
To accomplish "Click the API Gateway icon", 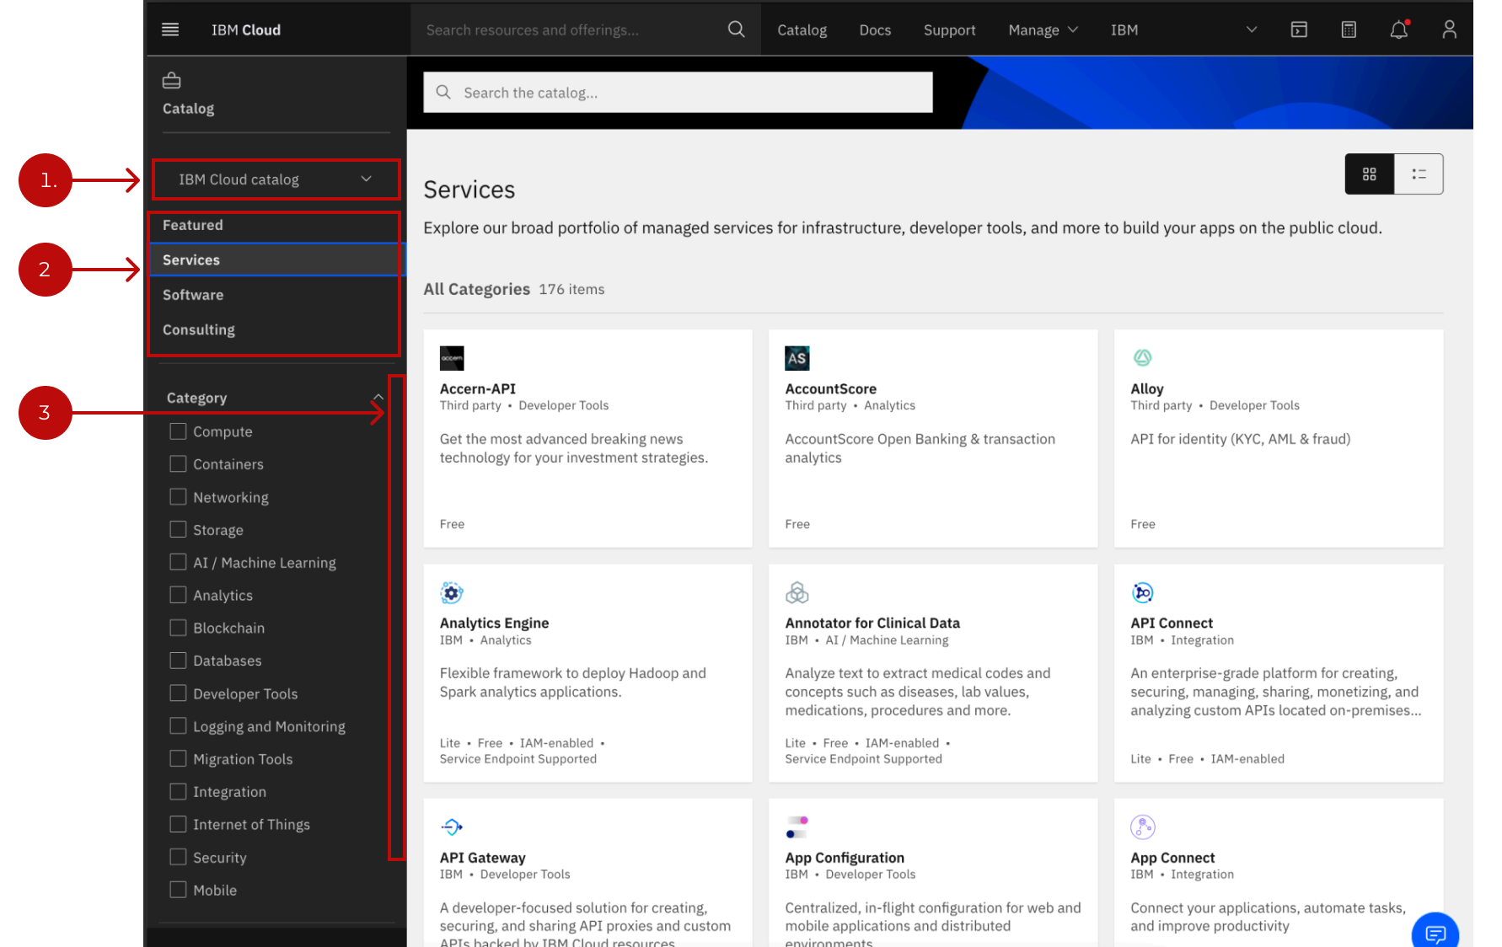I will click(452, 827).
